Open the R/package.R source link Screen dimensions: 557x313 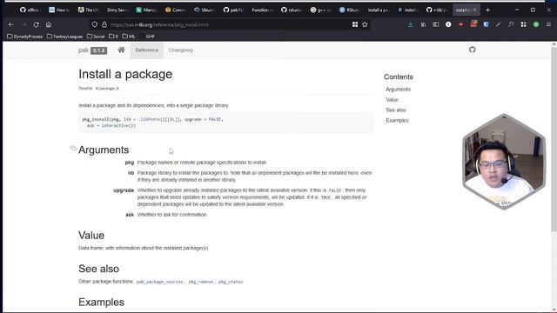pyautogui.click(x=107, y=89)
